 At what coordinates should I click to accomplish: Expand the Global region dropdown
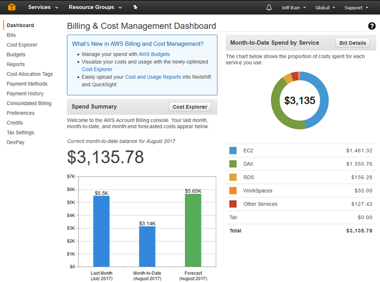pos(325,8)
